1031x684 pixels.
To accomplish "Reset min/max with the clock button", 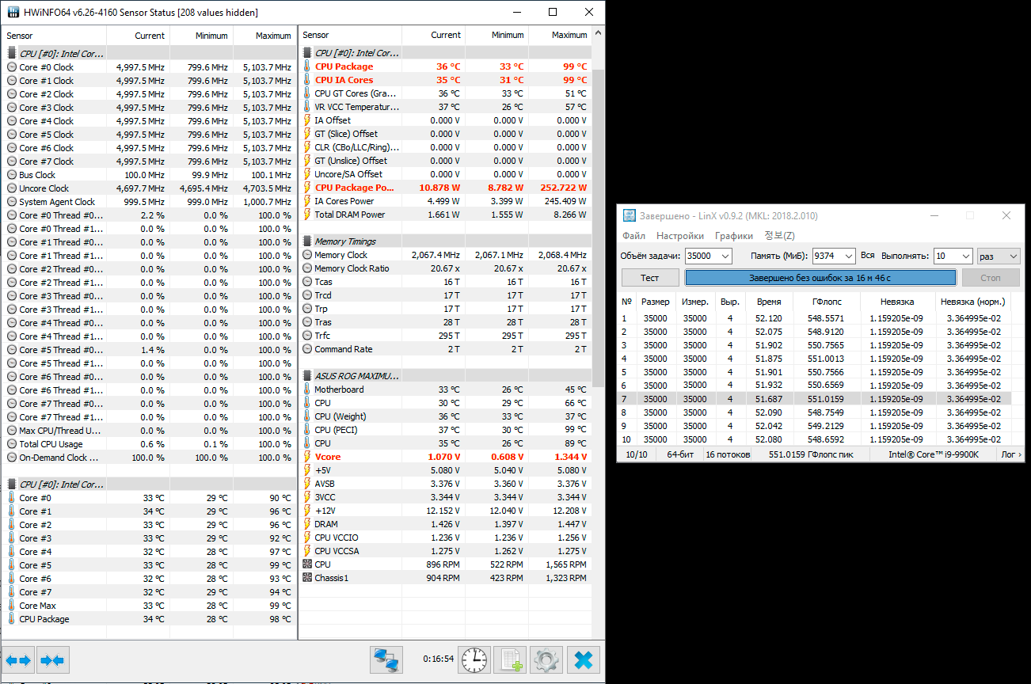I will [x=474, y=659].
